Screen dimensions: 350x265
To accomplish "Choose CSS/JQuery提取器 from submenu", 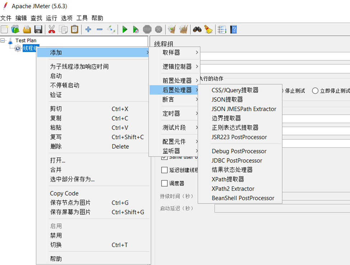I will [x=240, y=90].
